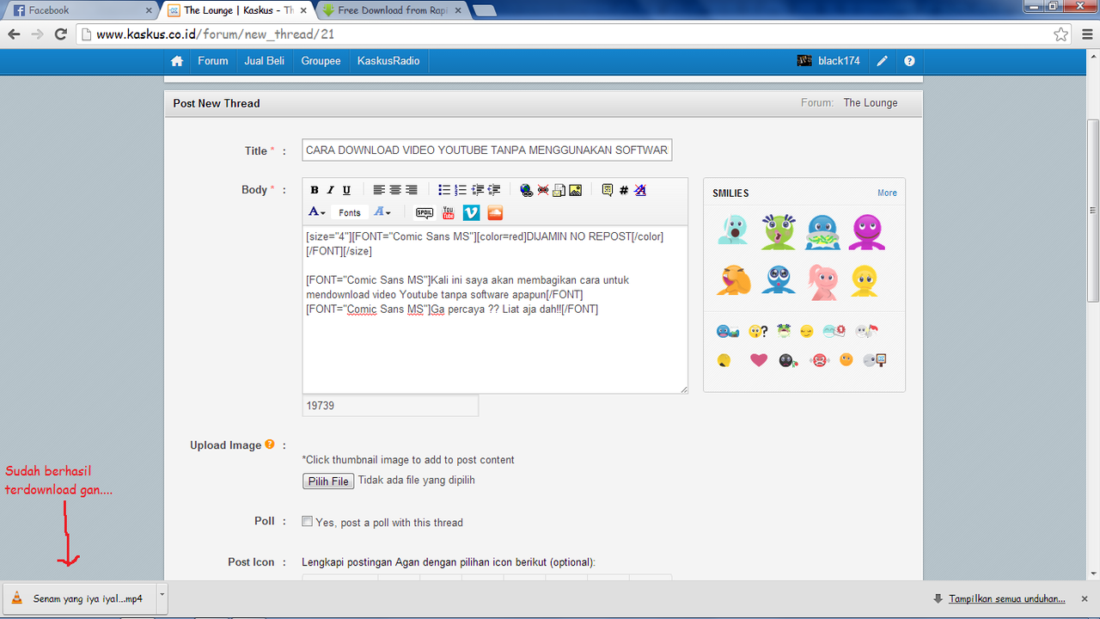Insert an email link with envelope icon
This screenshot has width=1100, height=619.
point(559,190)
